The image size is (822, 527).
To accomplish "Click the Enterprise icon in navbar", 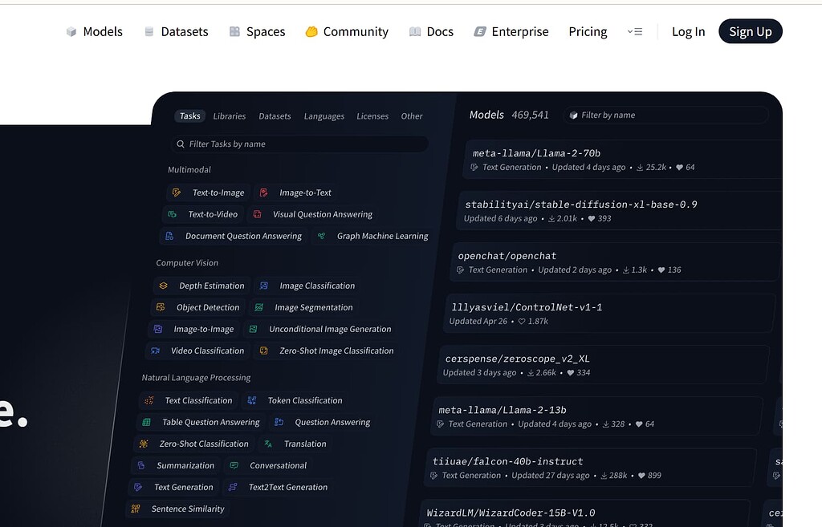I will click(480, 32).
